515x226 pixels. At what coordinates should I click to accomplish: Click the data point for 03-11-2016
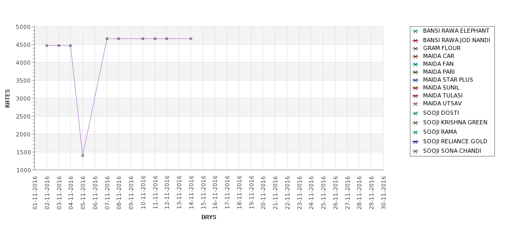click(59, 45)
